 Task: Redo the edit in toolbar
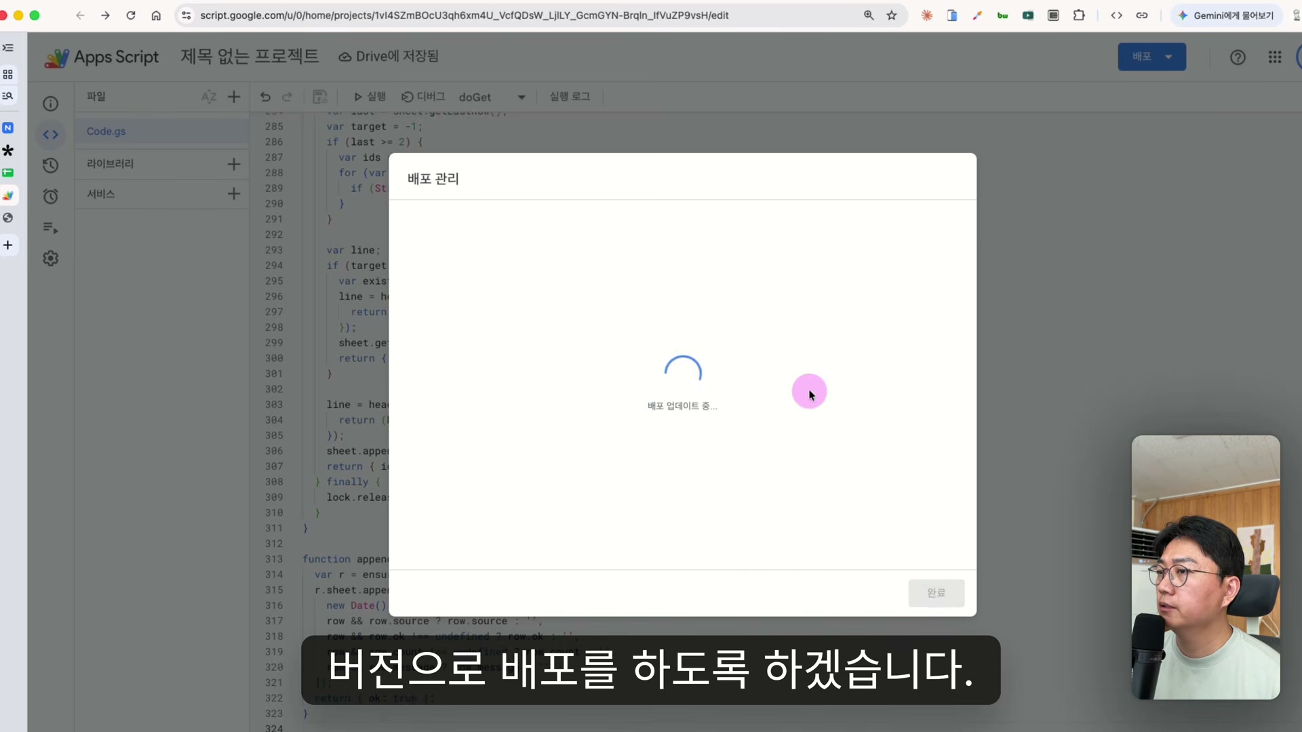coord(287,97)
